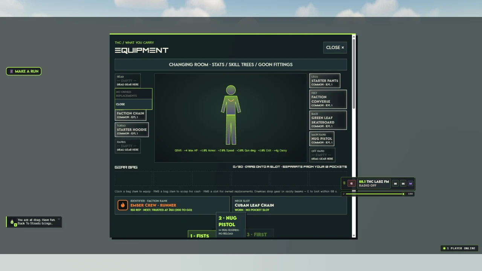
Task: Click the purple M radio button
Action: (x=410, y=183)
